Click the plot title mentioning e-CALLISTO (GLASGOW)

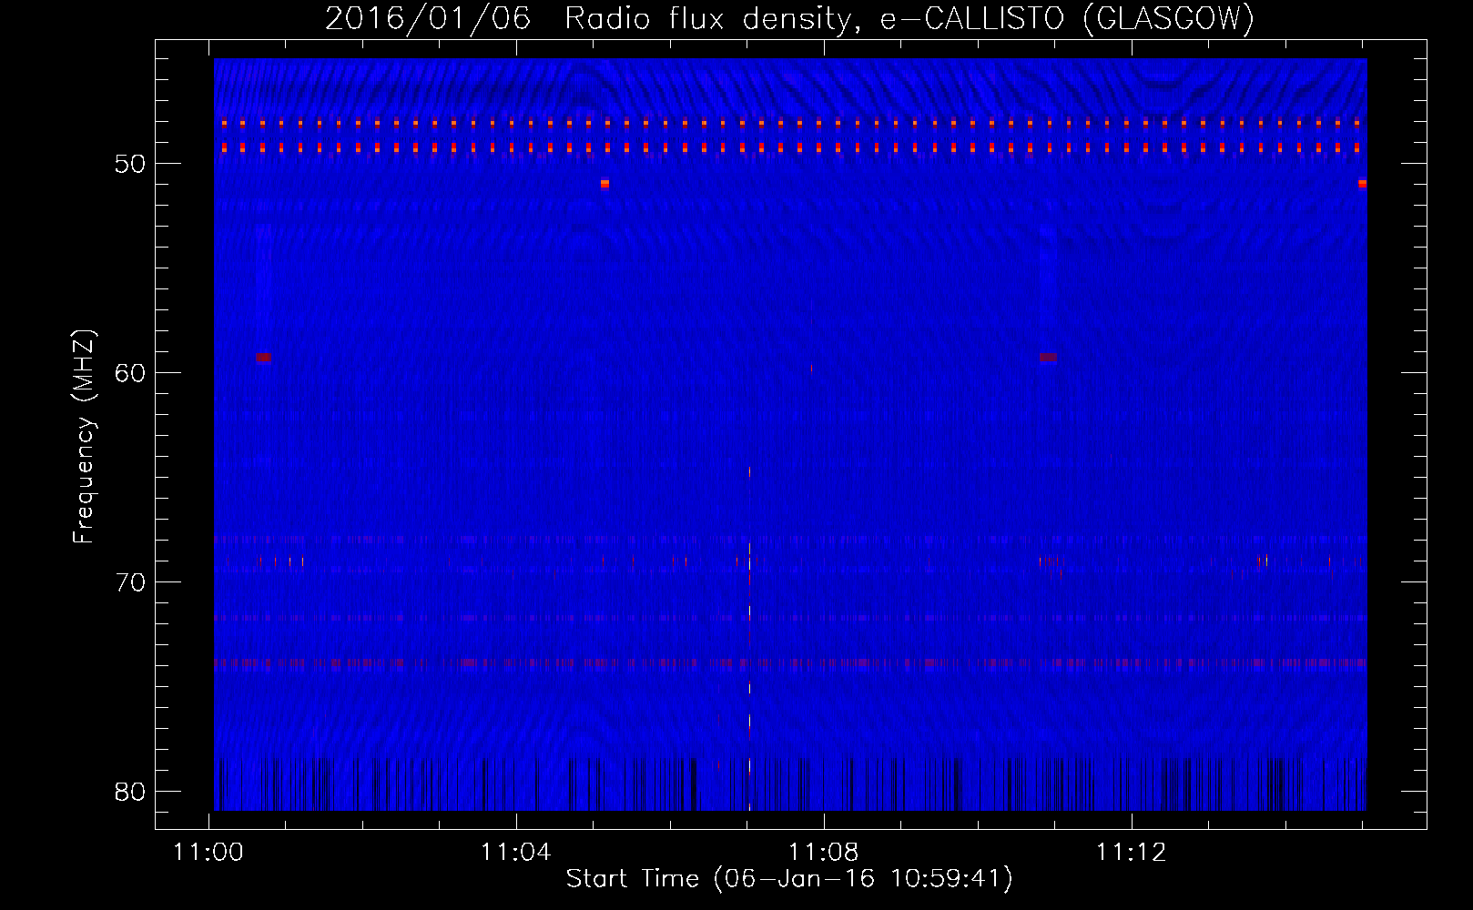[789, 18]
